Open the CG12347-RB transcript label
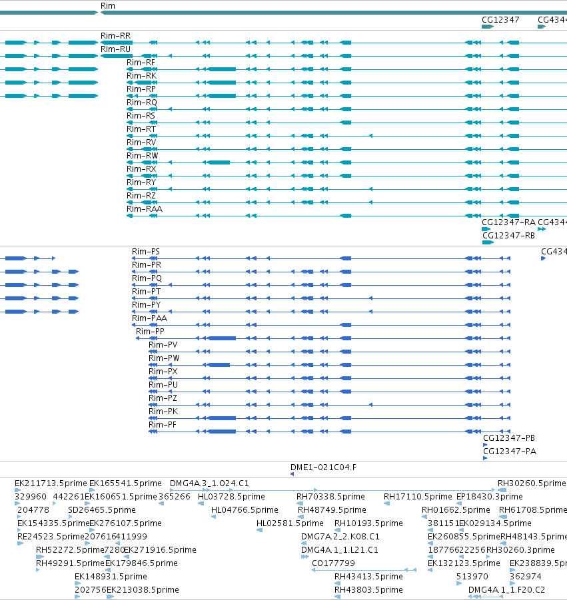Screen dimensions: 567x600 pyautogui.click(x=508, y=236)
